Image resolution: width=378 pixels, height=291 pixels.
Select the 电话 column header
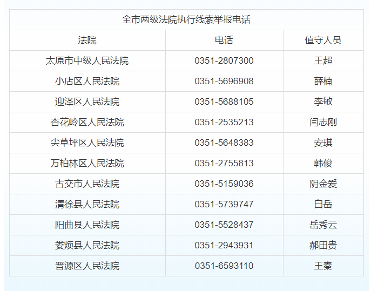(x=224, y=40)
